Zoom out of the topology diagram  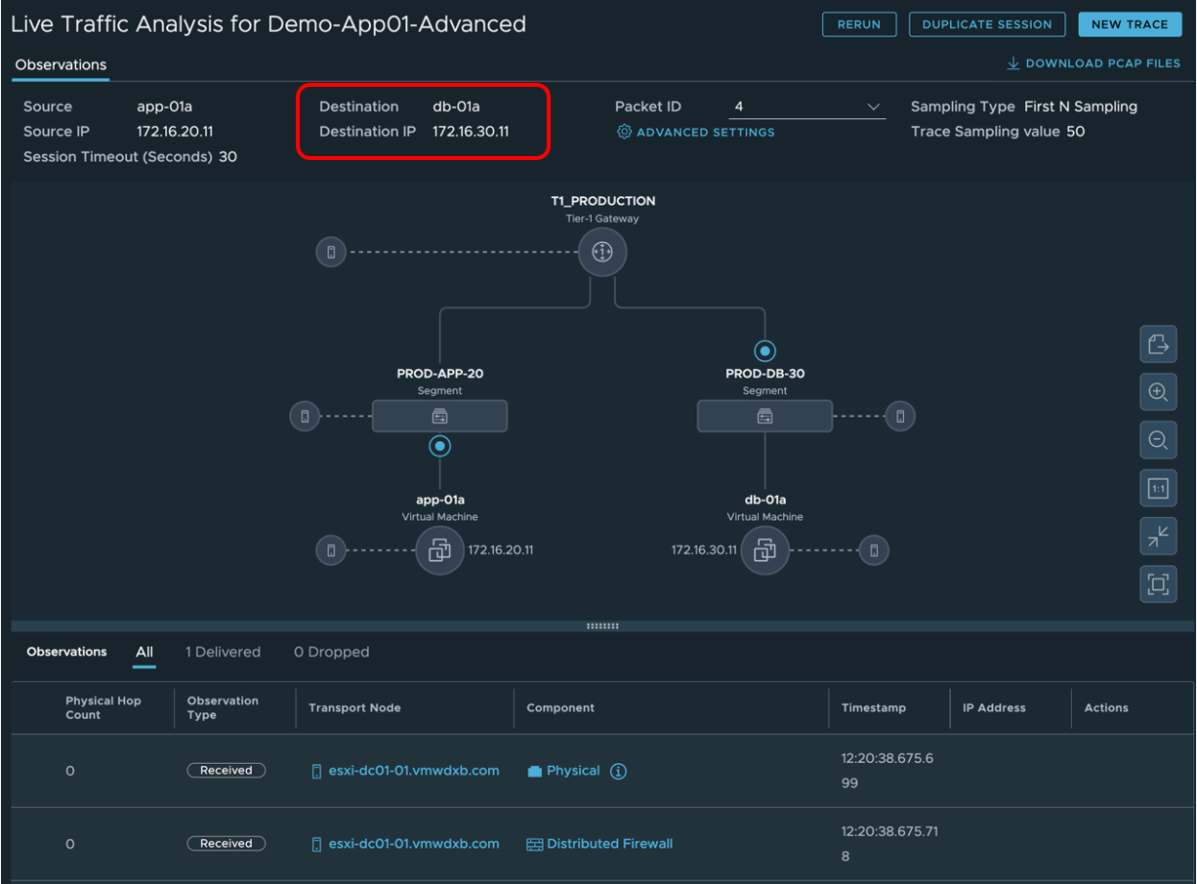[1158, 440]
